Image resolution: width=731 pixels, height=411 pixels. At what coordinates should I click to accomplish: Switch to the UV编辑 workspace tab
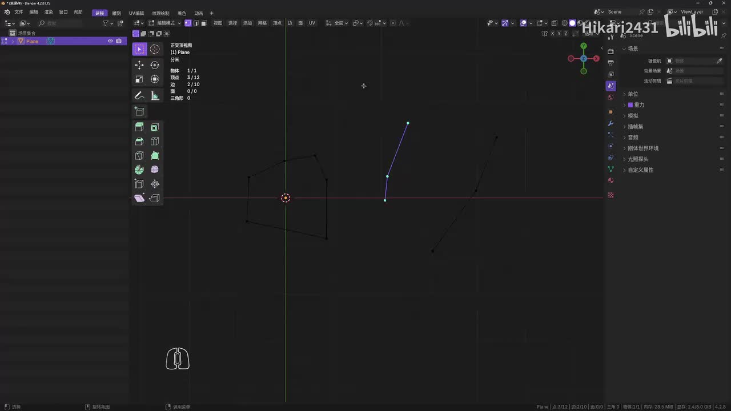point(136,13)
